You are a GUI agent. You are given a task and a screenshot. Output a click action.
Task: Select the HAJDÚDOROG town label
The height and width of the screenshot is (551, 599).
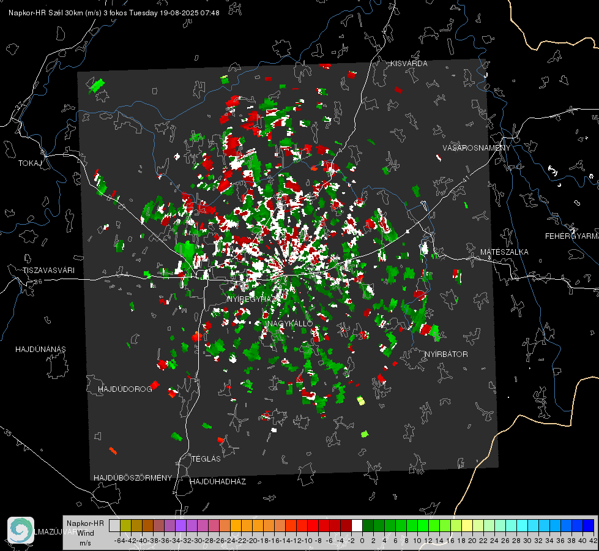[x=125, y=389]
